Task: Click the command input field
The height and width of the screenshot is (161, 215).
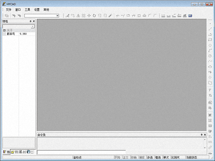Action: pos(81,152)
